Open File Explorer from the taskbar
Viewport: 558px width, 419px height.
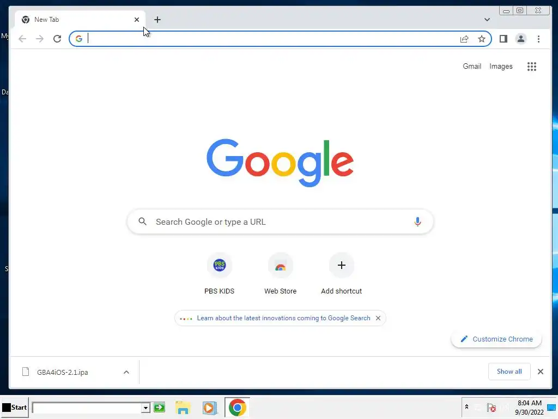tap(183, 407)
